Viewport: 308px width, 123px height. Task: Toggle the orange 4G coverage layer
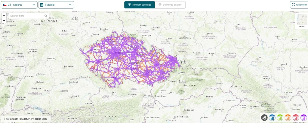point(288,117)
